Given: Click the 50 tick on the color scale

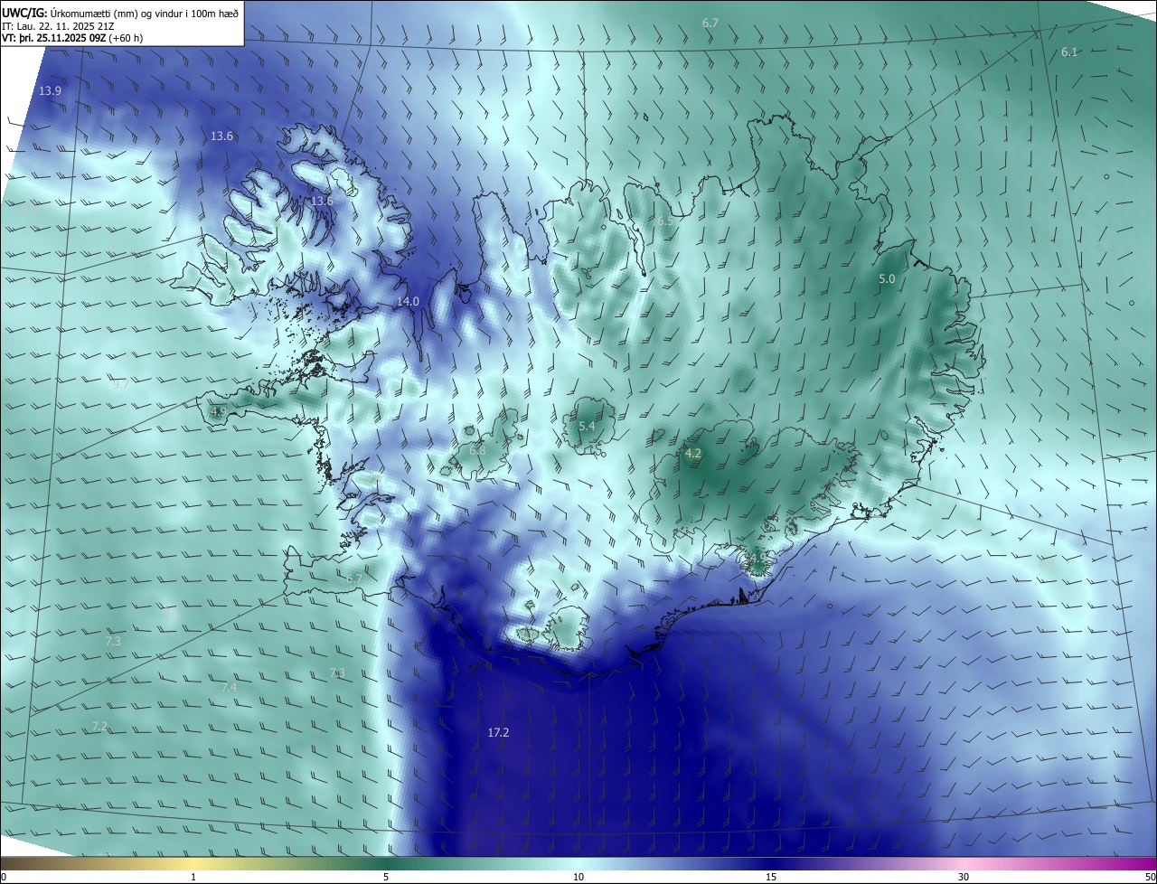Looking at the screenshot, I should (x=1150, y=877).
